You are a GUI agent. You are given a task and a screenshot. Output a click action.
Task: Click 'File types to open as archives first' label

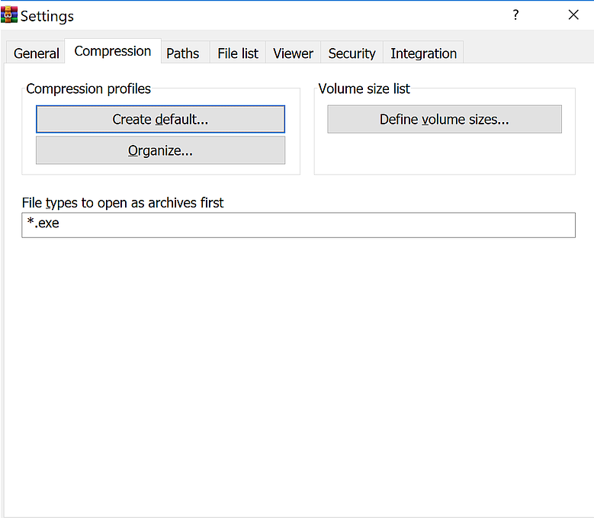pyautogui.click(x=123, y=203)
